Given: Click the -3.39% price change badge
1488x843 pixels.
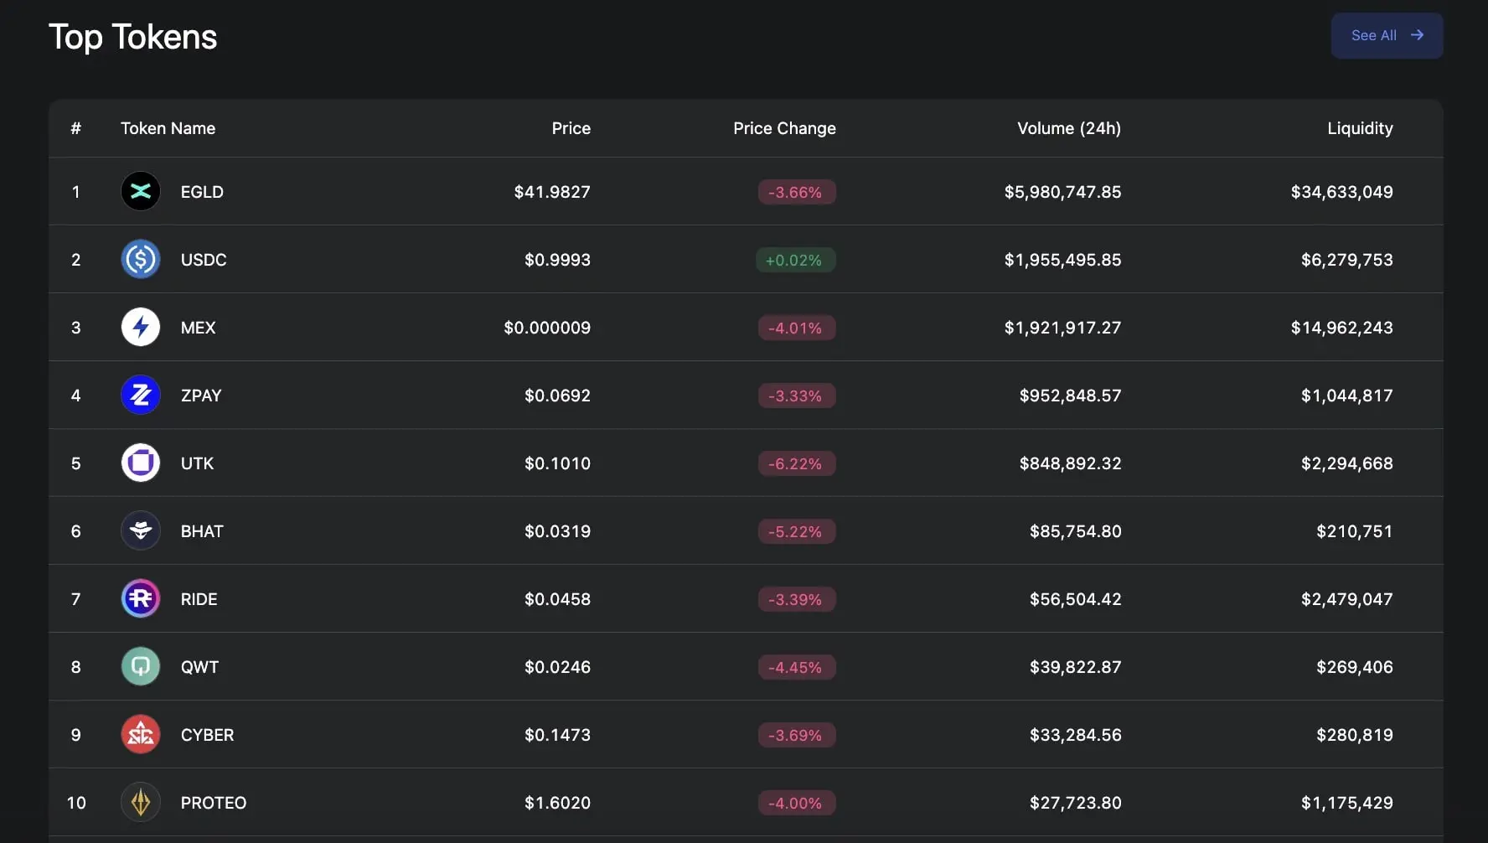Looking at the screenshot, I should coord(797,599).
